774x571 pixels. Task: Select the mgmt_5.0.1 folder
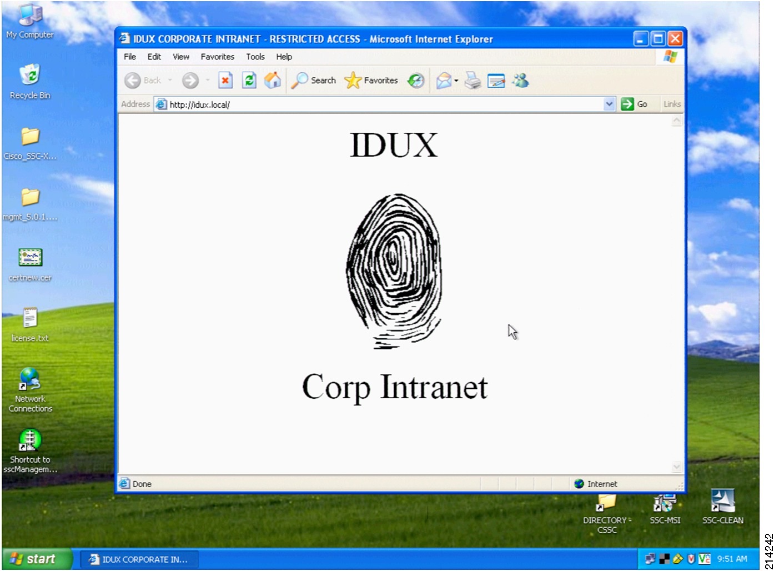coord(30,204)
